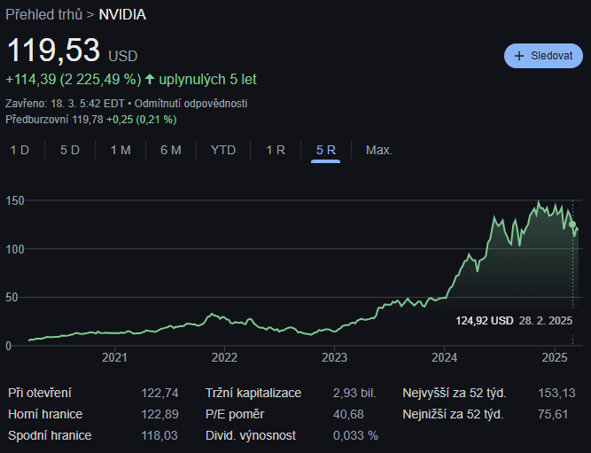The image size is (591, 453).
Task: Choose the 1 R range tab
Action: (276, 150)
